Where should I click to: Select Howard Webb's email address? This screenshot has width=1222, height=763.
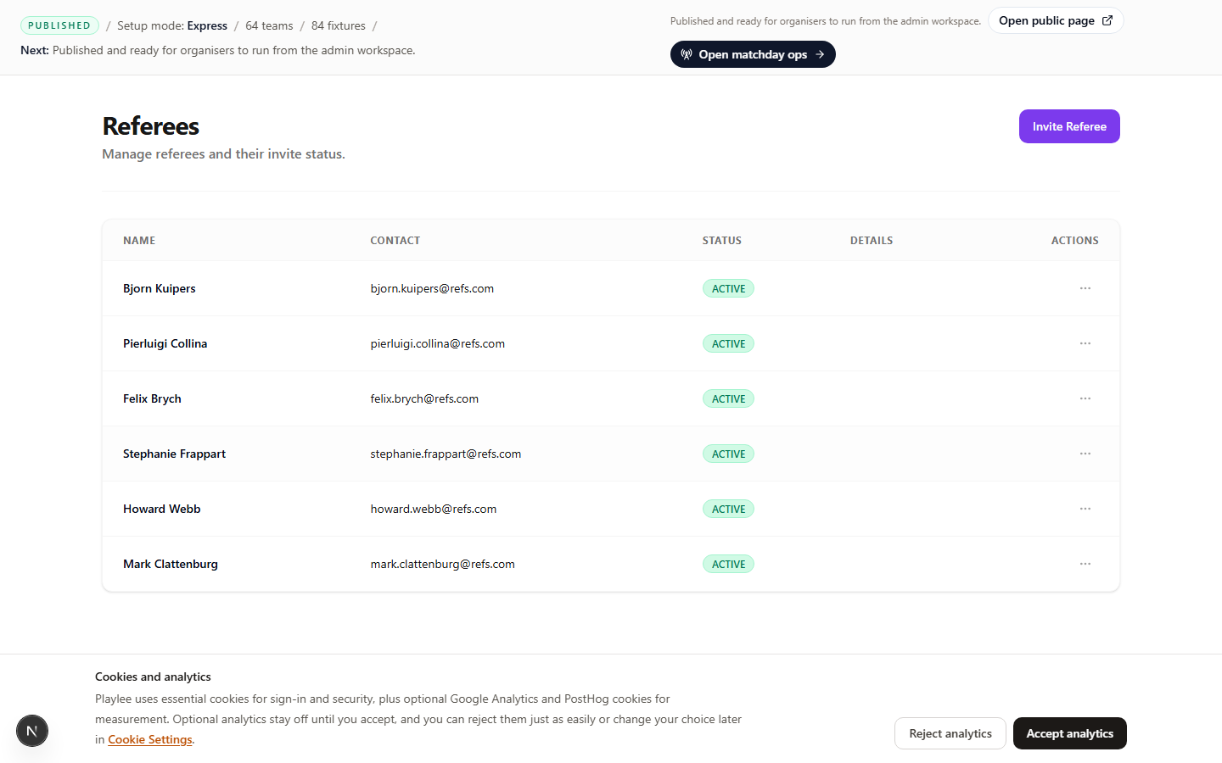(x=433, y=509)
